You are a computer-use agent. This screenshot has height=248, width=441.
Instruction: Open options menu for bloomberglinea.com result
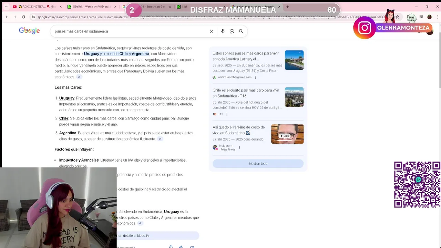[x=255, y=77]
